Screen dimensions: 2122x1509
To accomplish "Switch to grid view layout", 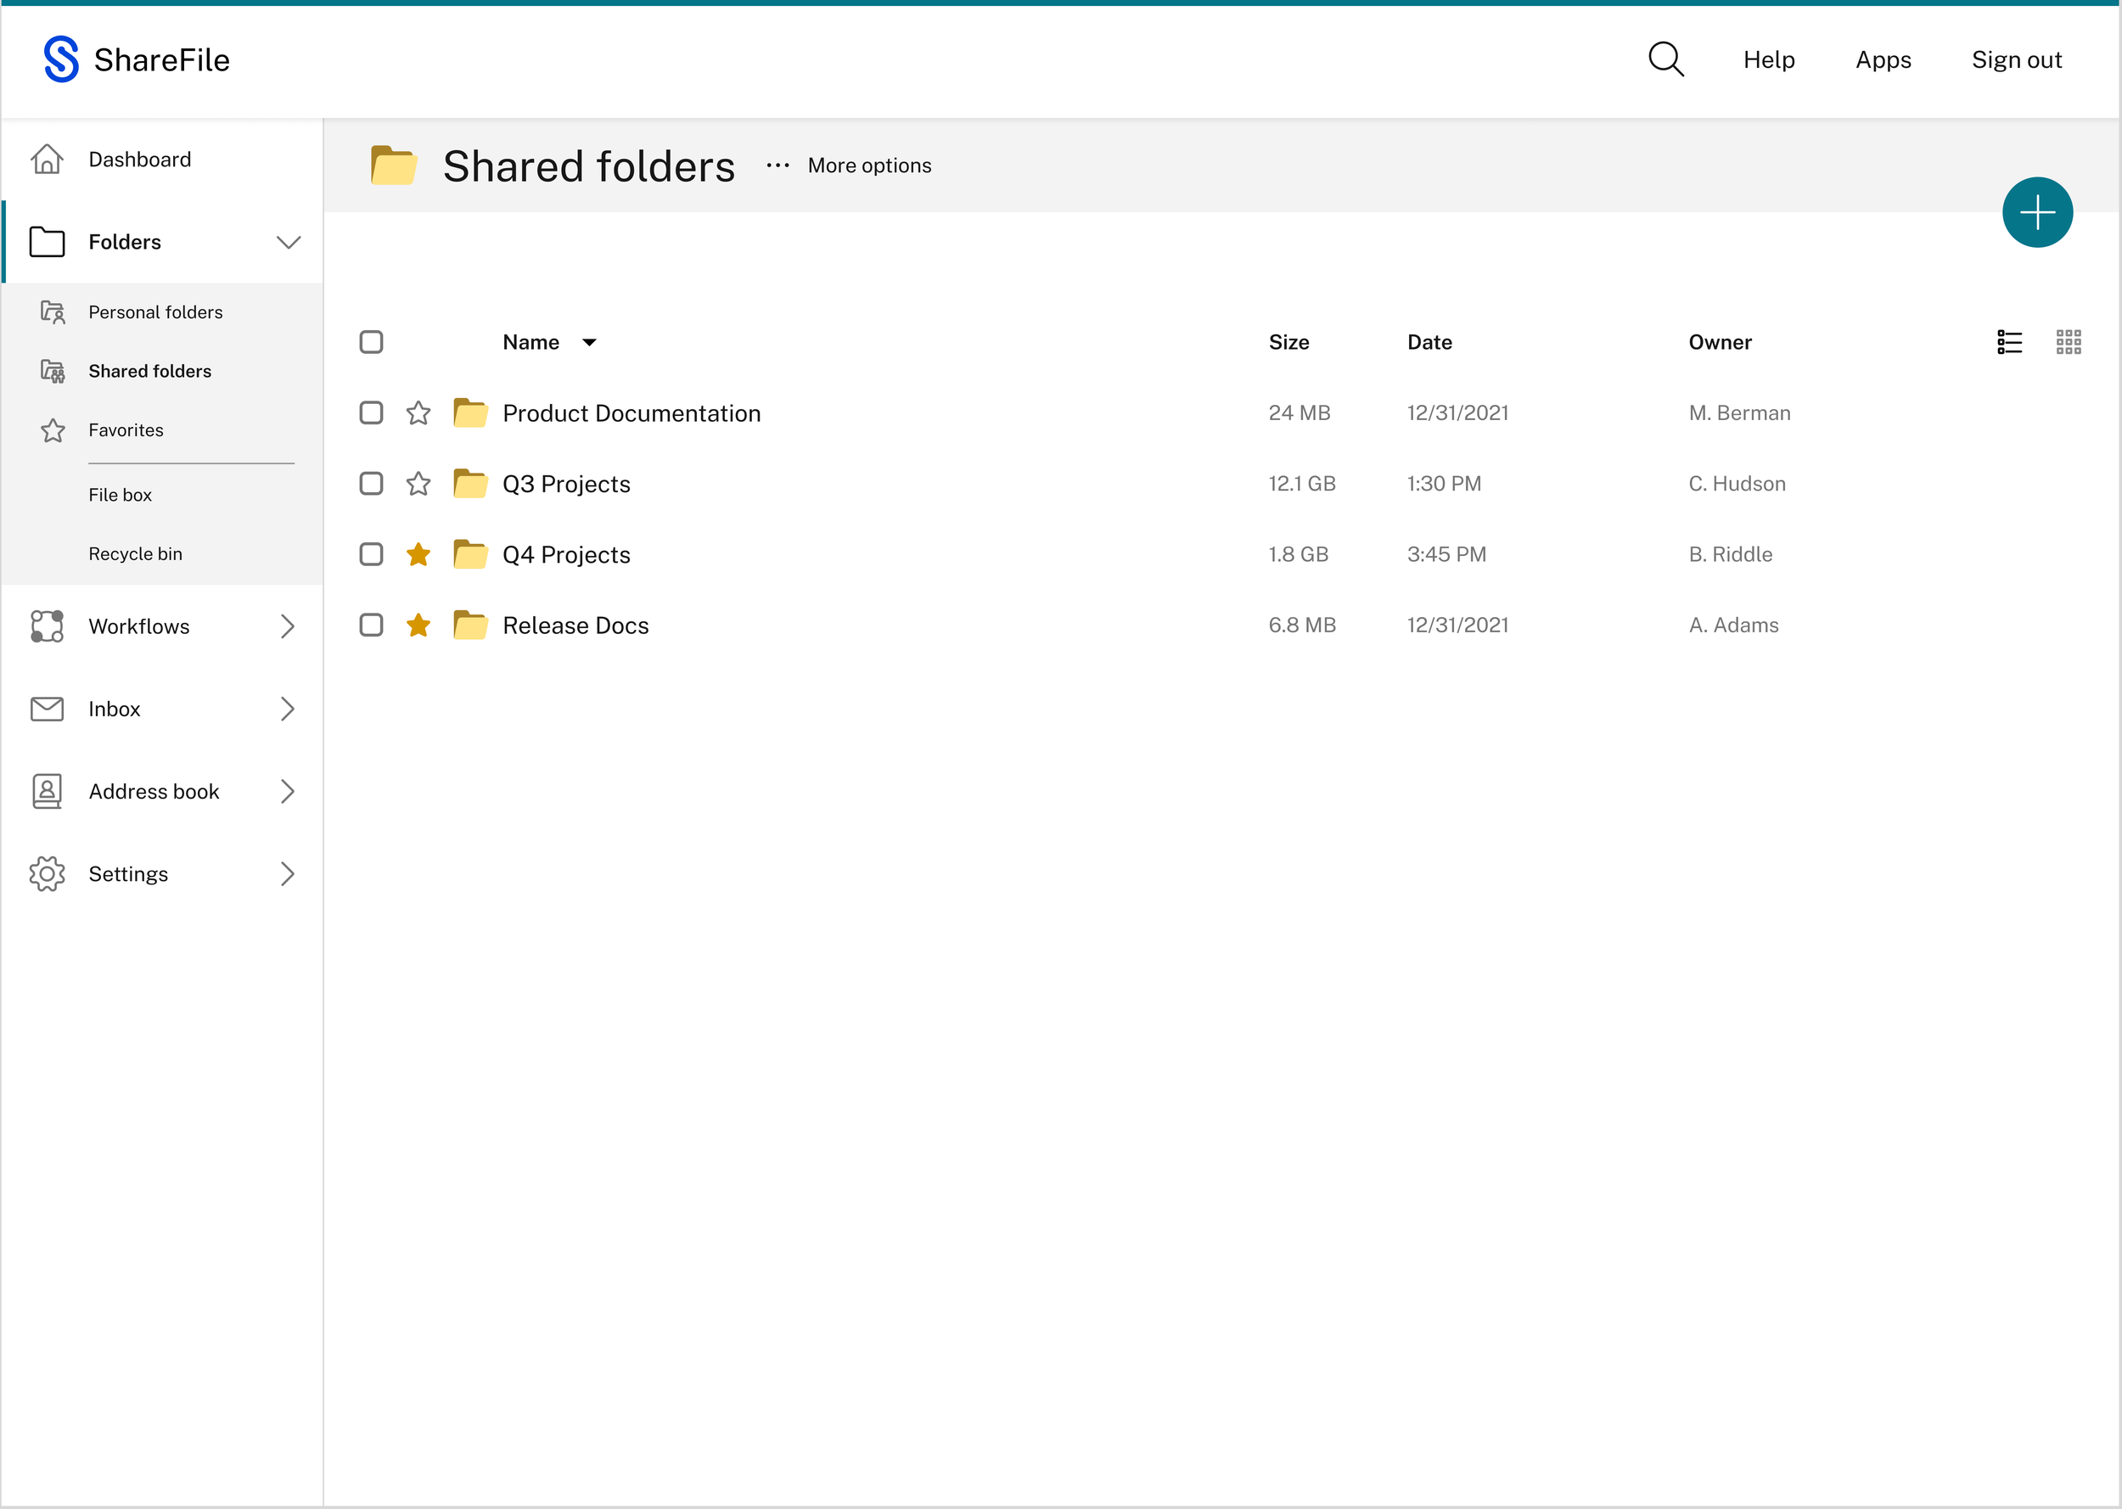I will pyautogui.click(x=2069, y=342).
